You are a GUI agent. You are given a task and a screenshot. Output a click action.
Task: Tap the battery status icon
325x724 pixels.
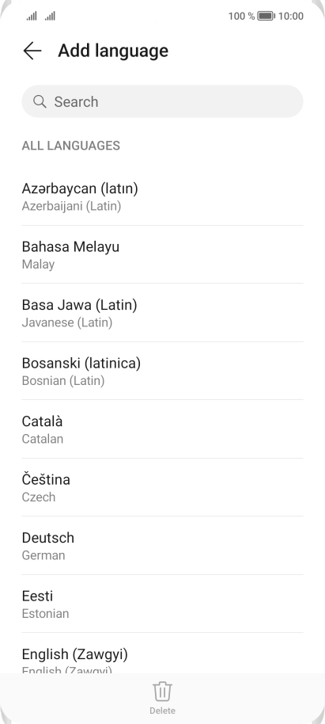[x=266, y=16]
